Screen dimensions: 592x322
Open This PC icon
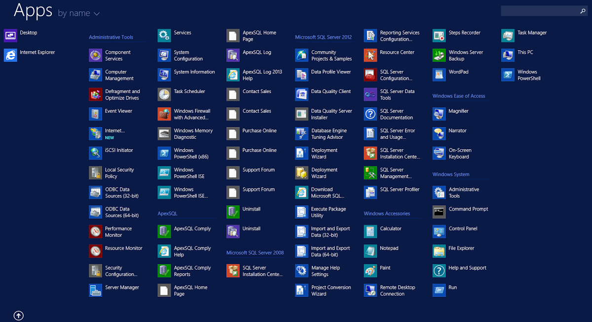[508, 55]
